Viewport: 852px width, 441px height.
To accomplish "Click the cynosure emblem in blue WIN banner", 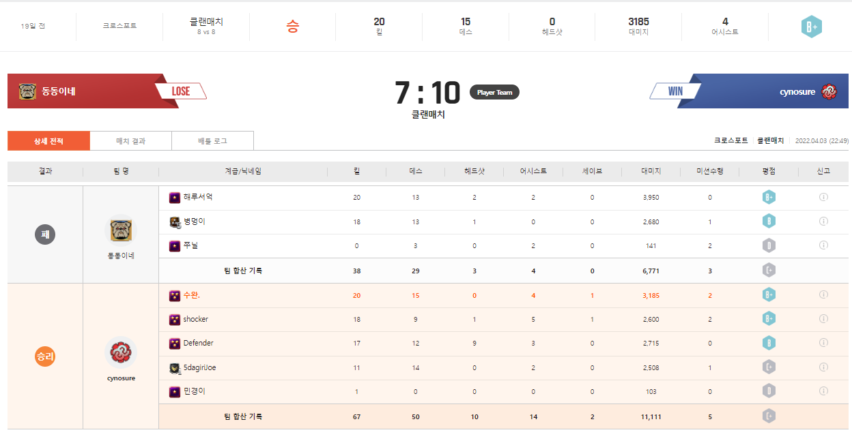I will pos(829,91).
